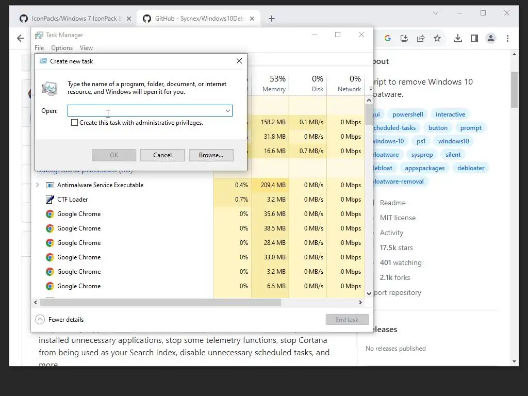Viewport: 528px width, 396px height.
Task: Collapse with the Fewer details arrow
Action: click(x=40, y=320)
